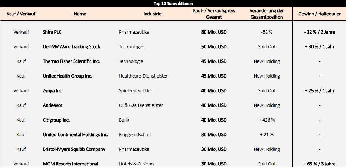The image size is (346, 168).
Task: Click the Top 10 Transaktionen title bar
Action: pyautogui.click(x=173, y=4)
